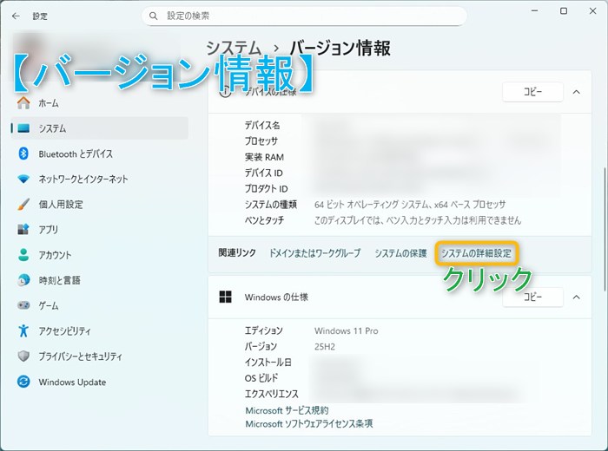Open ネットワークとインターネット via its Wi-Fi icon
Image resolution: width=608 pixels, height=451 pixels.
point(23,179)
